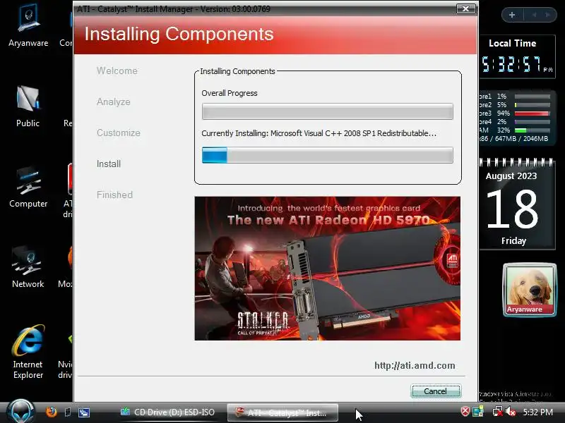
Task: Launch Internet Explorer from the desktop
Action: coord(28,352)
